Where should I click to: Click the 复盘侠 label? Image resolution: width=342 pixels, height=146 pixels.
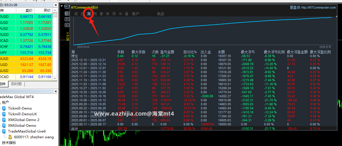(x=295, y=8)
